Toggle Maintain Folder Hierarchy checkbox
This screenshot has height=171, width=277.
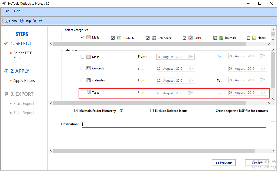(76, 111)
